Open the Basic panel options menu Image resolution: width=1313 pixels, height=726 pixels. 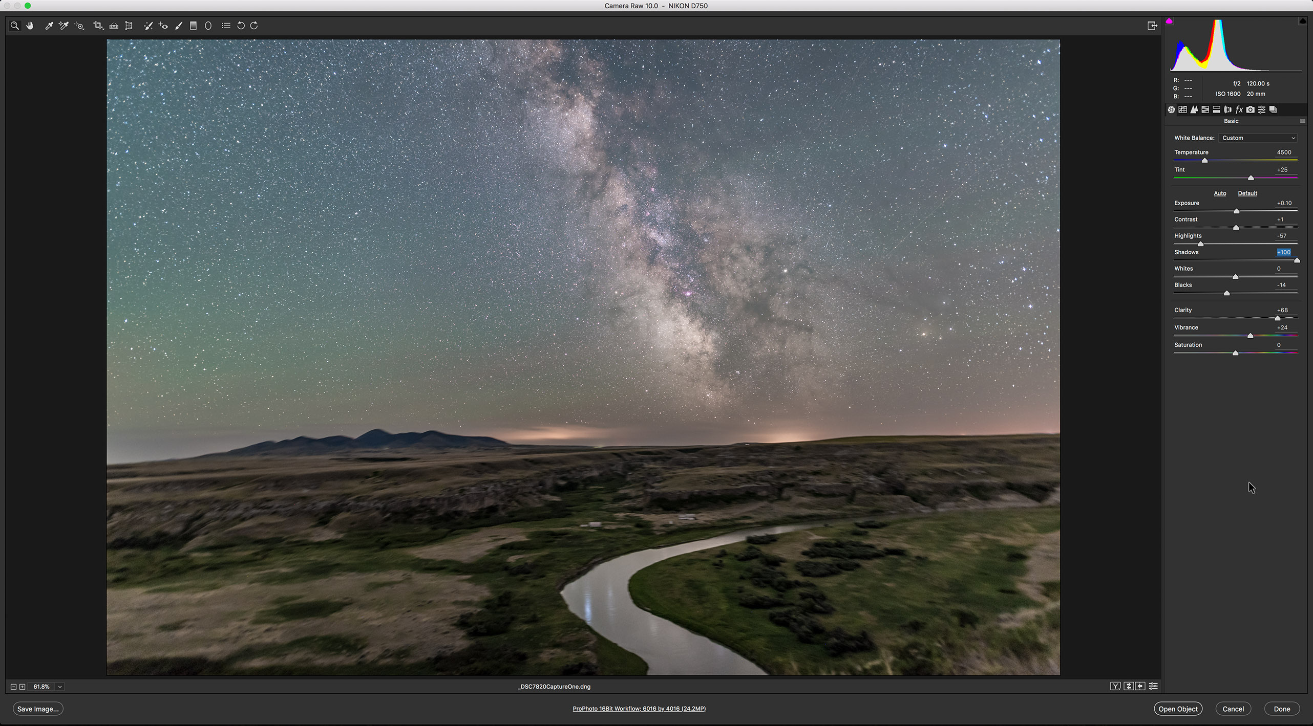tap(1302, 121)
